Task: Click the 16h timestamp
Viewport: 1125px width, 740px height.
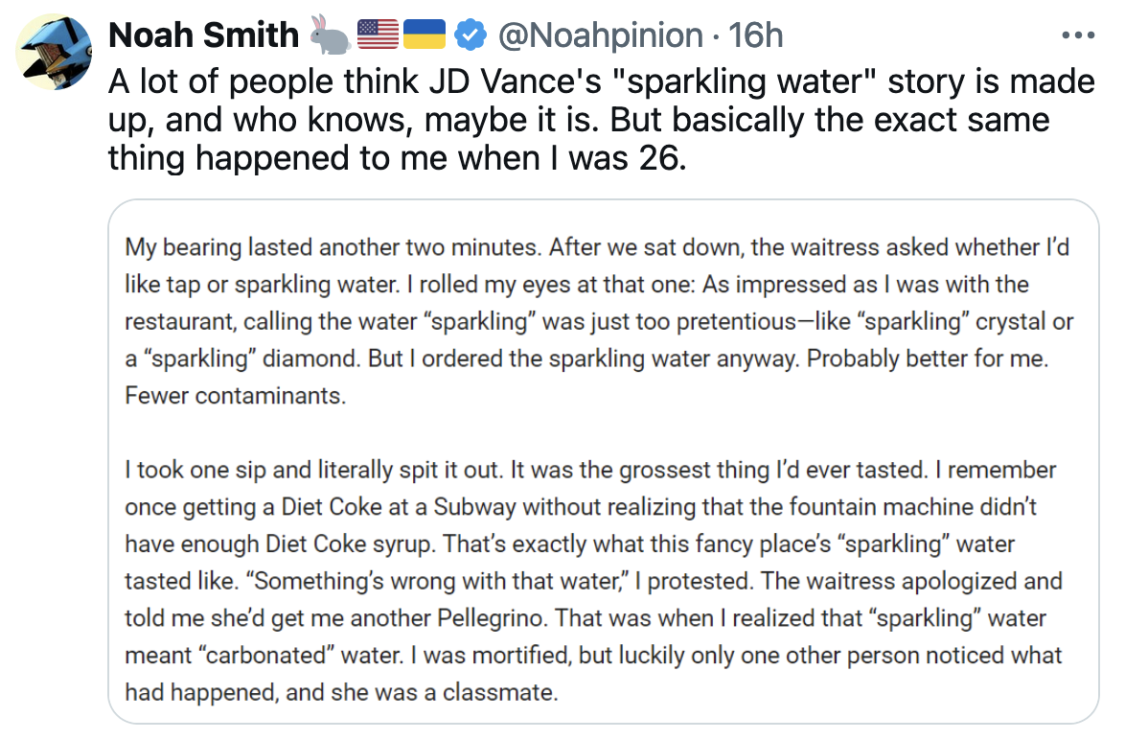Action: (756, 35)
